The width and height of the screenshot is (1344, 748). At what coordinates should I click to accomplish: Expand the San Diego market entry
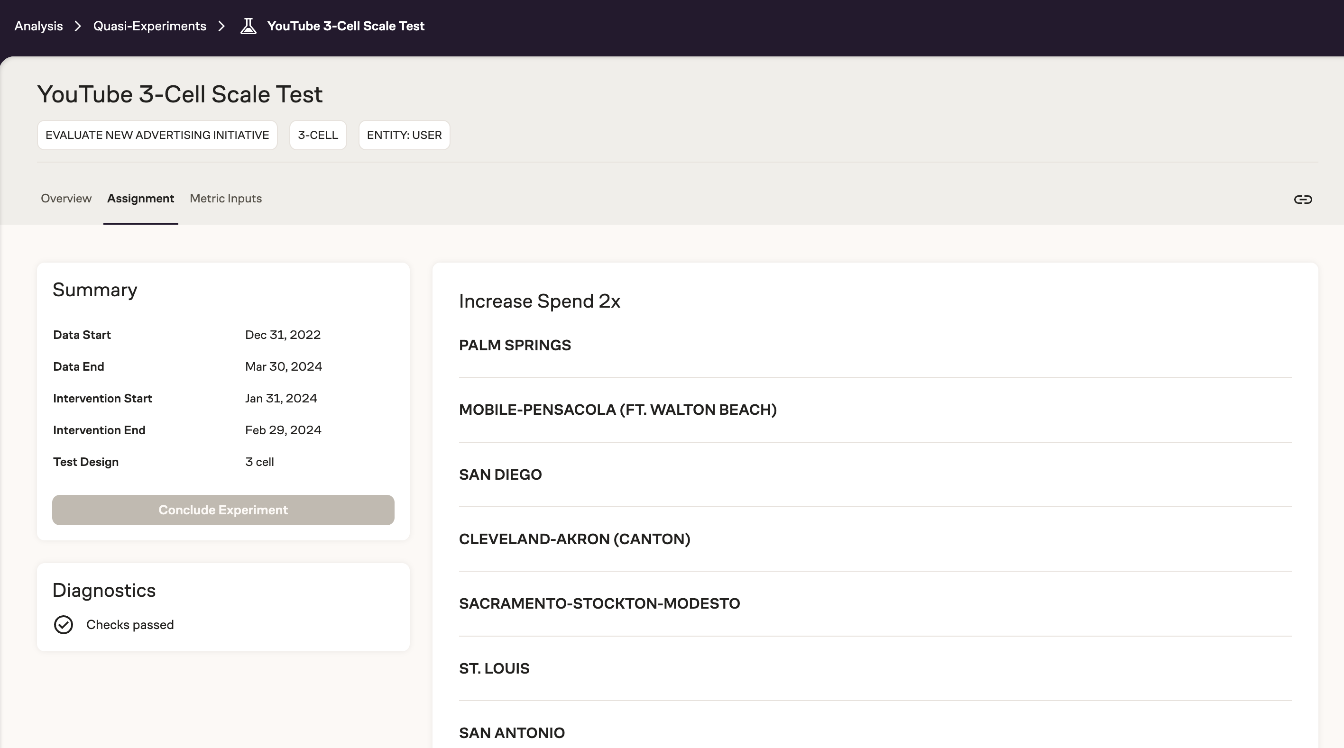(x=500, y=474)
